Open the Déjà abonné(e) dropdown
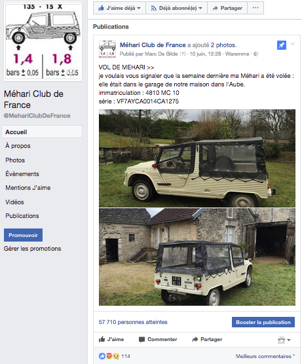The image size is (302, 364). tap(176, 8)
